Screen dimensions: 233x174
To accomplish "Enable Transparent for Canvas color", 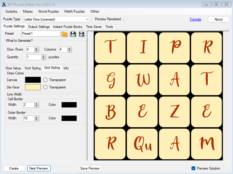I will (46, 80).
